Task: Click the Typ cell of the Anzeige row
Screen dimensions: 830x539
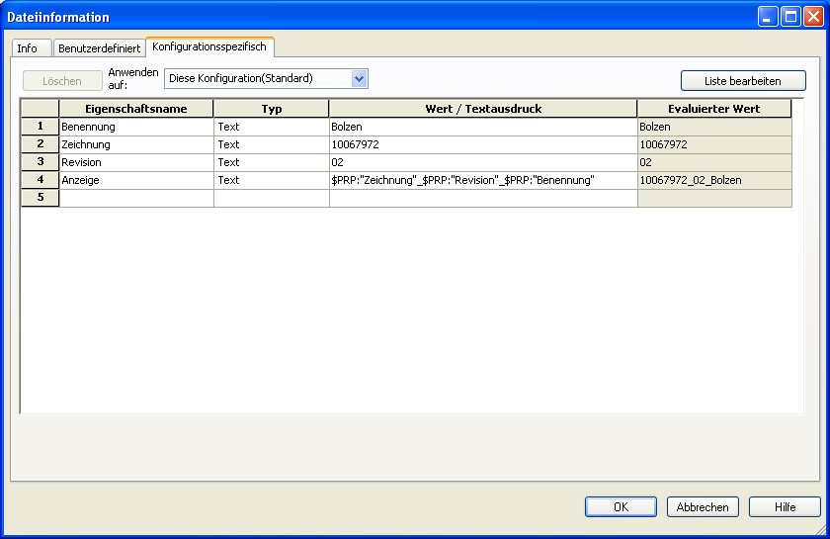Action: pyautogui.click(x=272, y=180)
